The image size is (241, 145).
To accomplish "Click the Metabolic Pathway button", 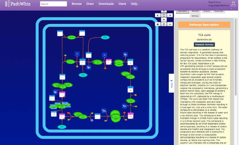I will [x=204, y=44].
